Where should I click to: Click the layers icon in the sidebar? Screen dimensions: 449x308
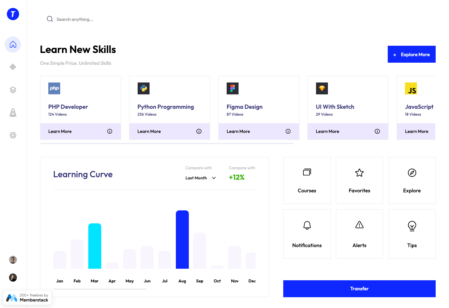[13, 90]
